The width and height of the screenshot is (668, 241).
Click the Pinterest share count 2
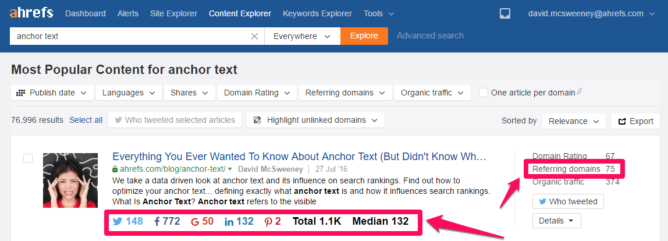tap(273, 221)
